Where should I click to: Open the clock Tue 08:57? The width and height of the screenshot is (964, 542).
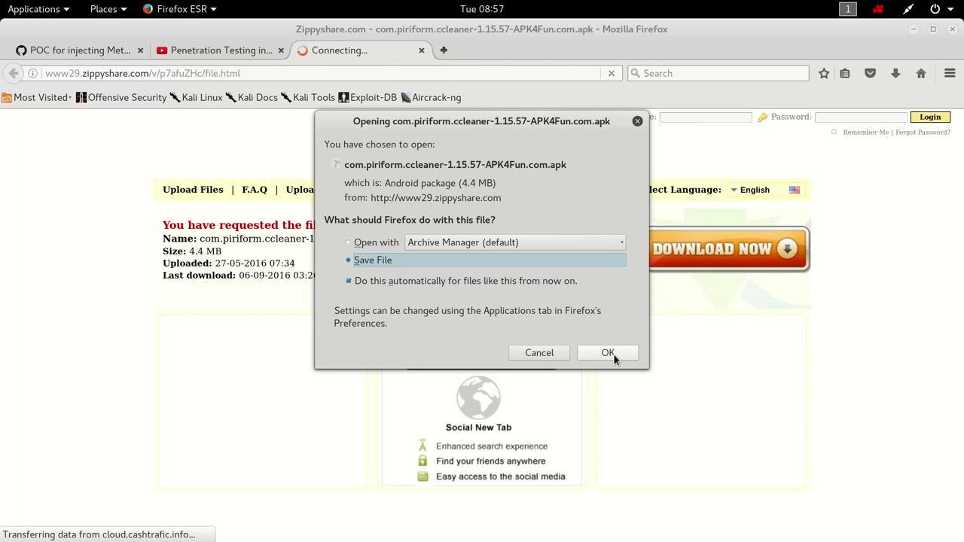(482, 9)
